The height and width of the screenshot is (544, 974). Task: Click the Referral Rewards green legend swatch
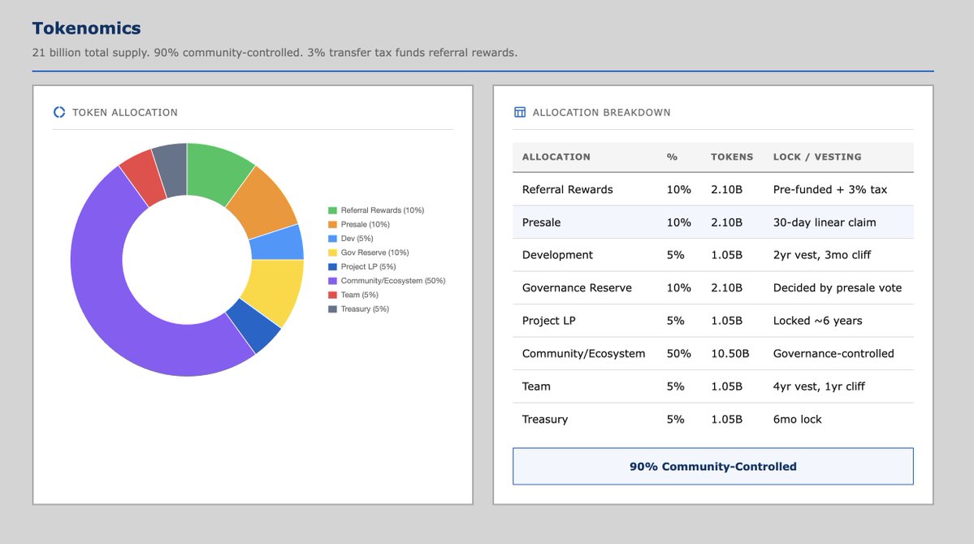tap(332, 210)
